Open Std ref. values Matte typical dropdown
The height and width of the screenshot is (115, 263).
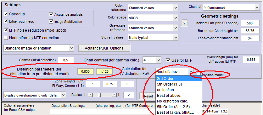click(153, 38)
